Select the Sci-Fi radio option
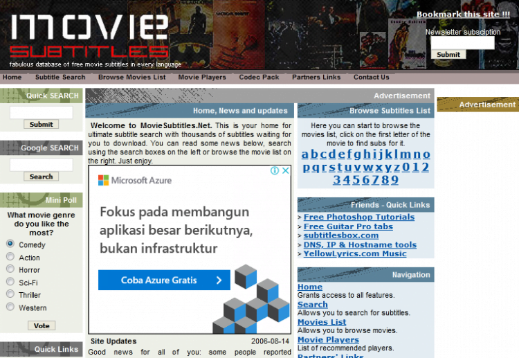 (x=10, y=282)
